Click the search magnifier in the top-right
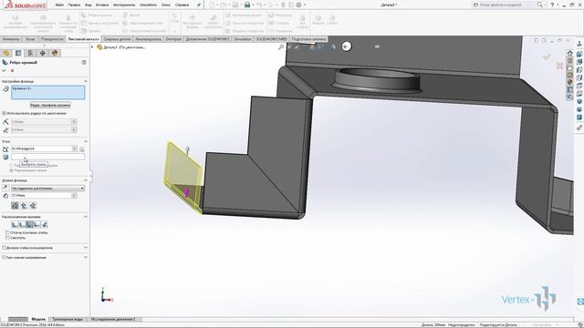Viewport: 584px width, 328px height. pos(539,5)
